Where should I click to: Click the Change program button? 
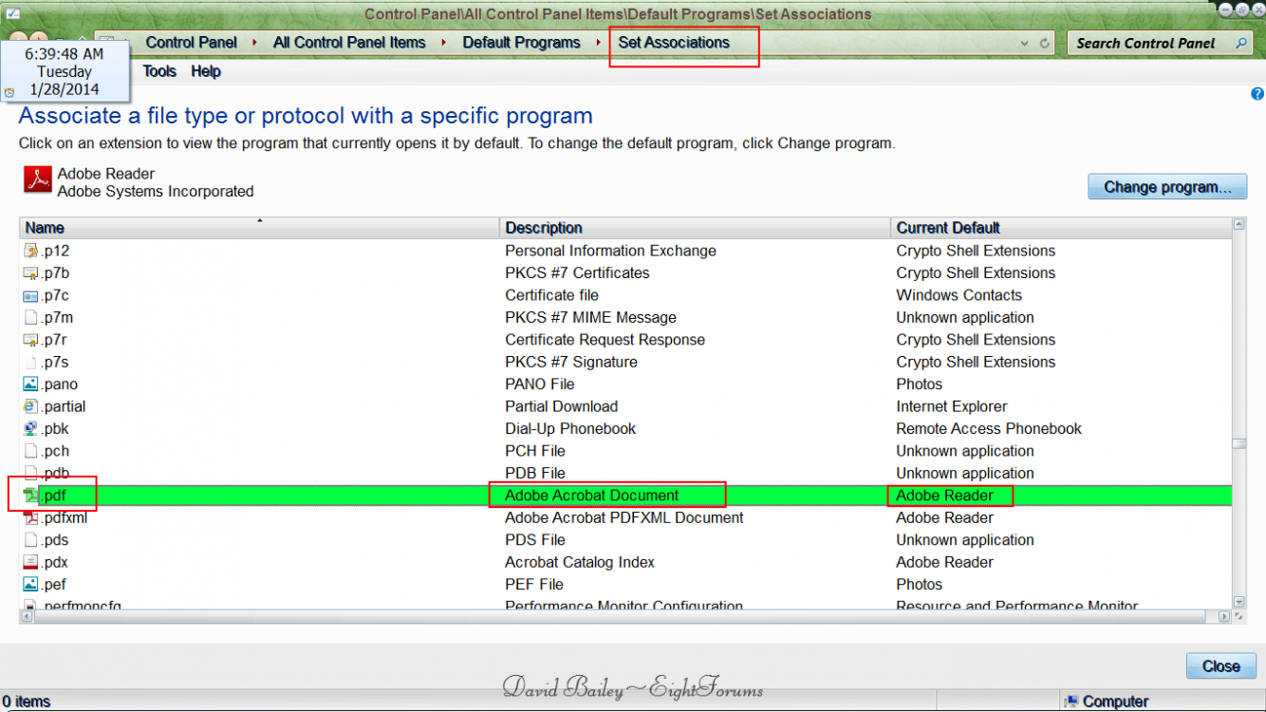pyautogui.click(x=1167, y=187)
